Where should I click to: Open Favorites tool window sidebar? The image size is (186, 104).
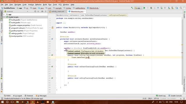[1, 88]
